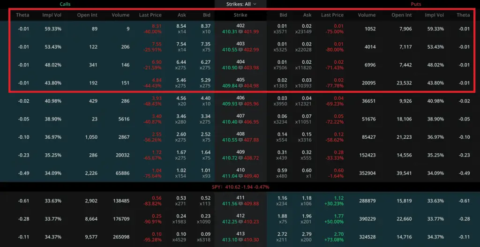480x247 pixels.
Task: Click call open interest 341 at strike 404
Action: [92, 65]
